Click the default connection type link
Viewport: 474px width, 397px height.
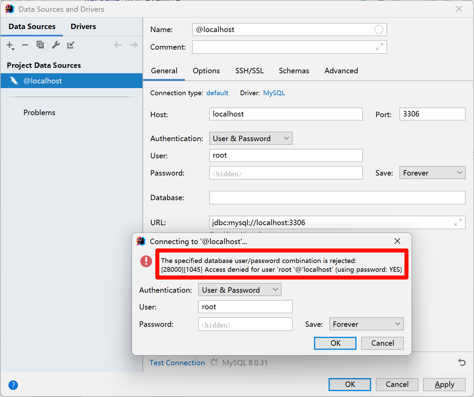tap(217, 93)
